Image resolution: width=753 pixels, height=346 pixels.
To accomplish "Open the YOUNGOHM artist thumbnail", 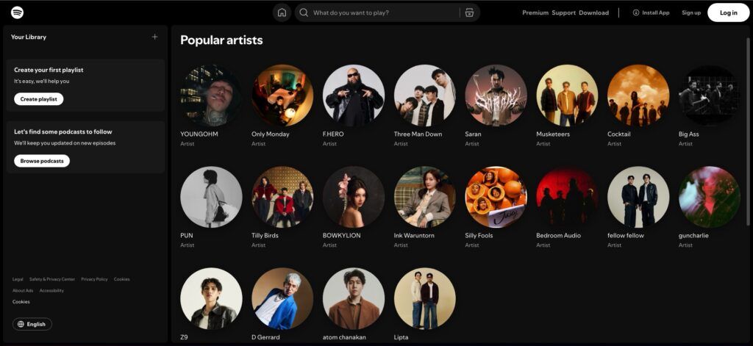I will [211, 95].
